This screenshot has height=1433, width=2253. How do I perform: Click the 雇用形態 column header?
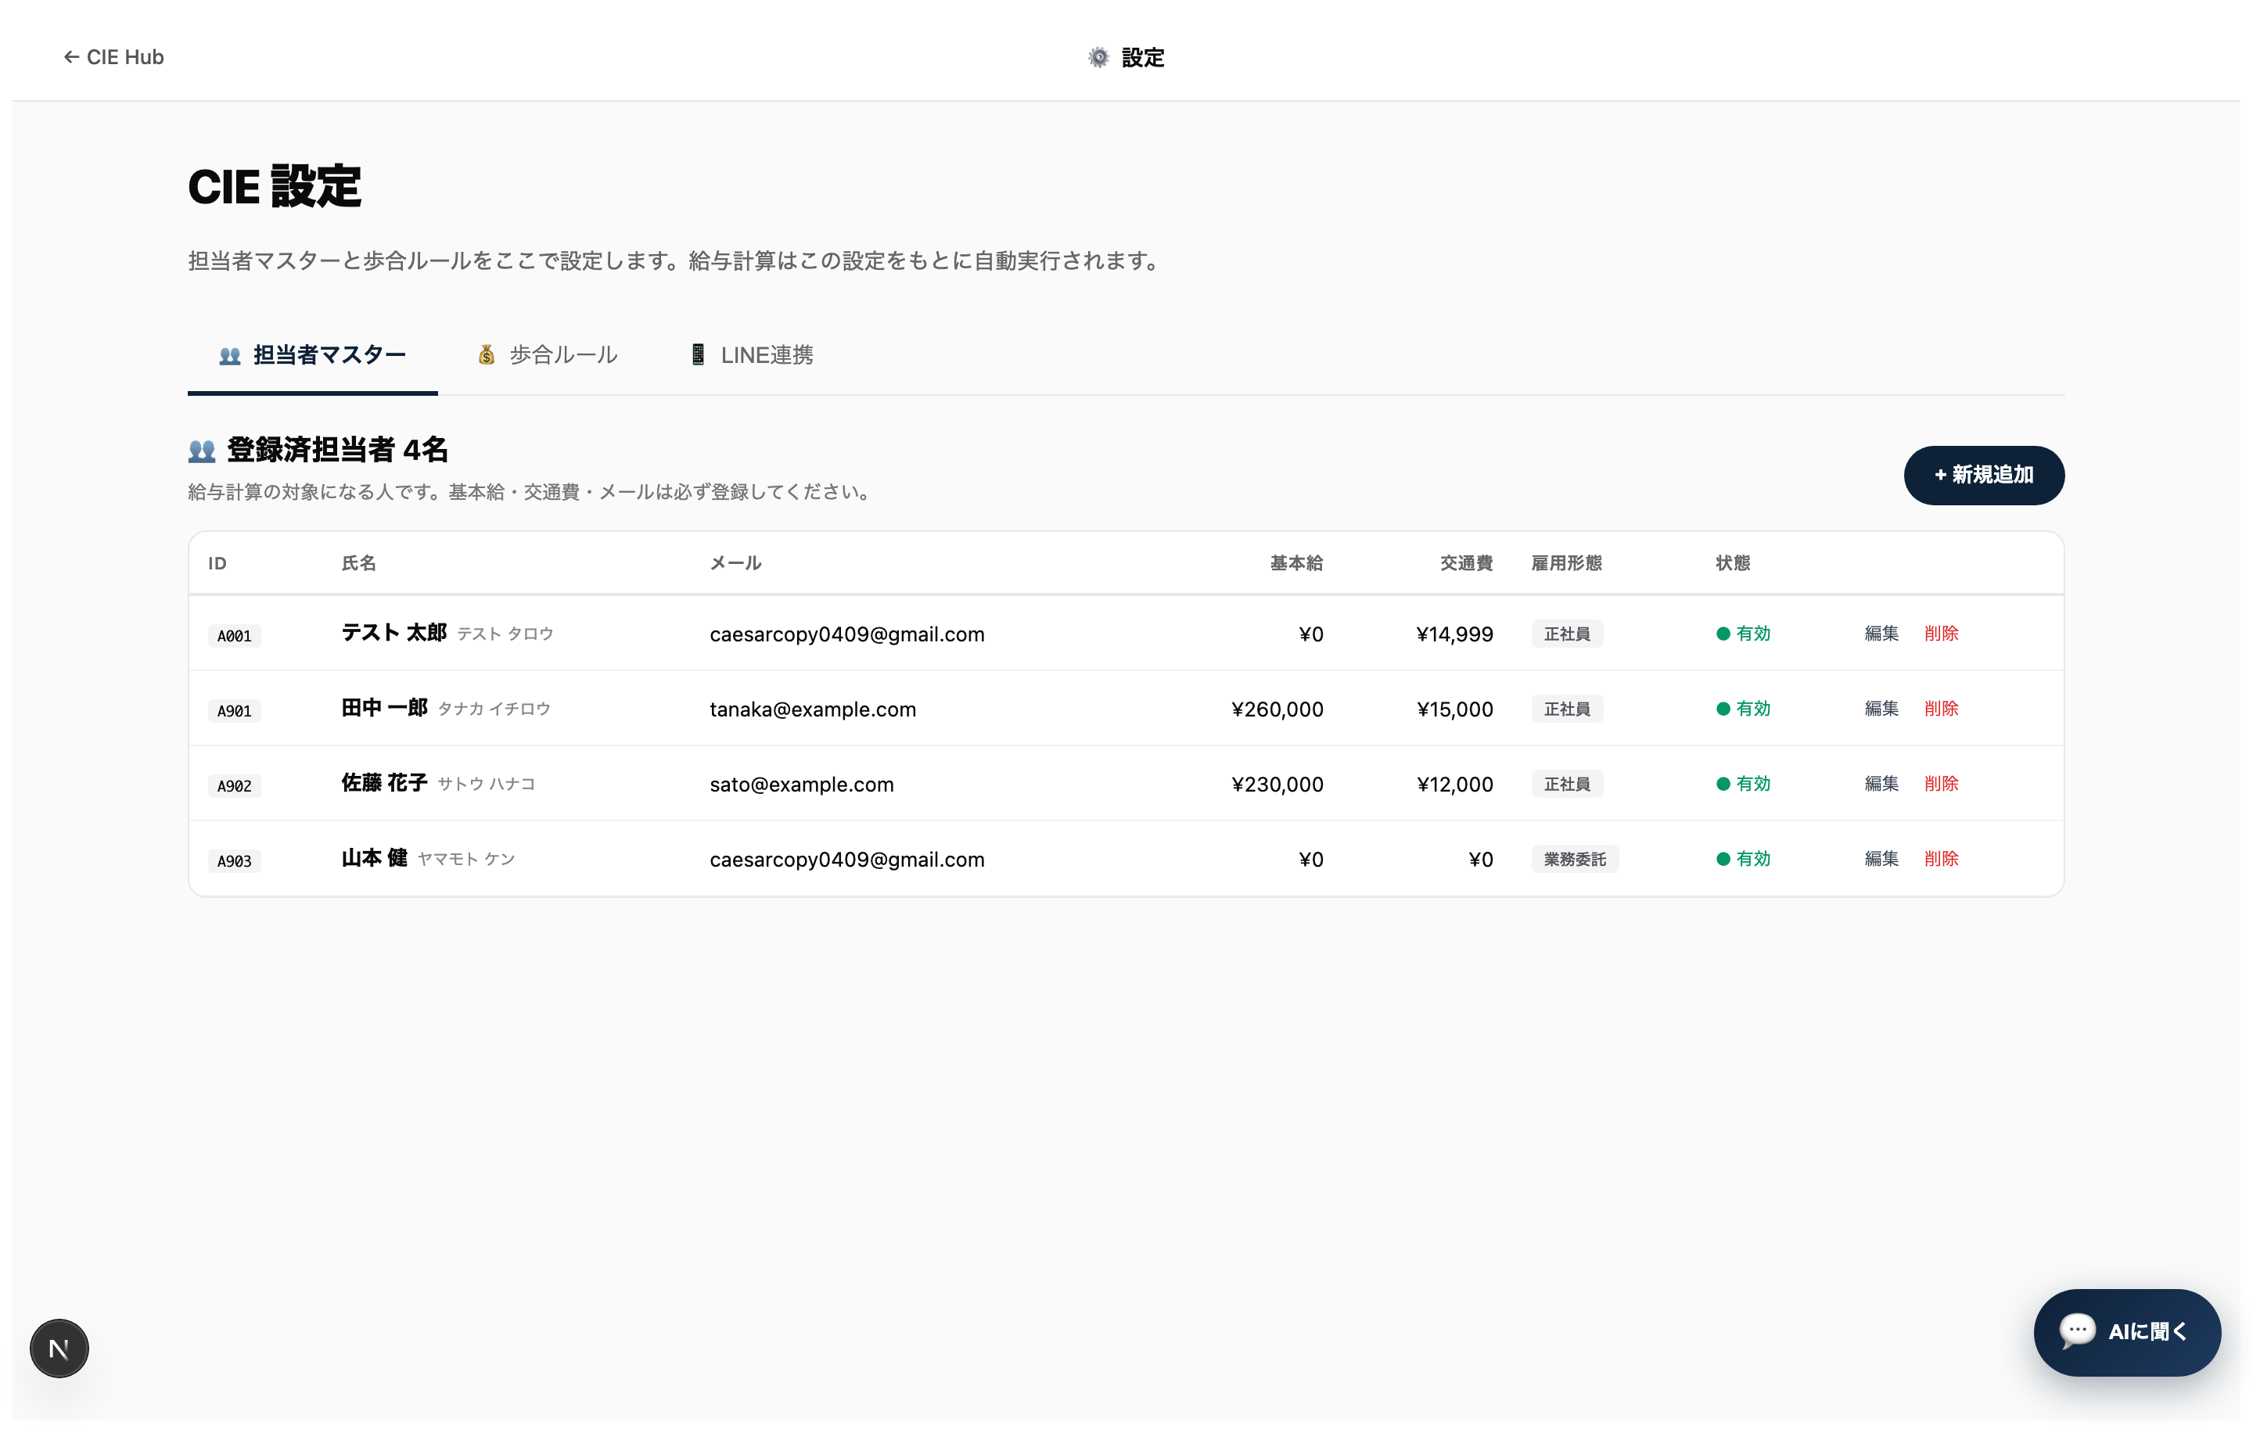tap(1567, 563)
